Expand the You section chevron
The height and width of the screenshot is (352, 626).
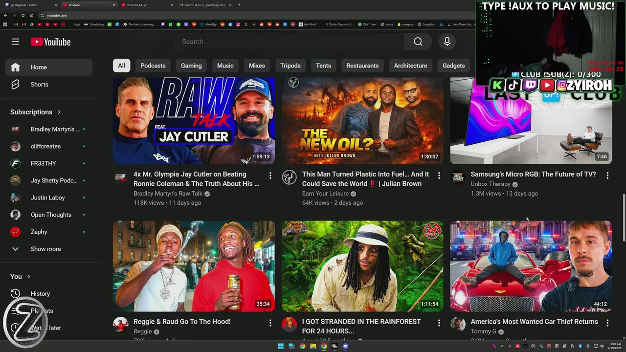coord(28,277)
